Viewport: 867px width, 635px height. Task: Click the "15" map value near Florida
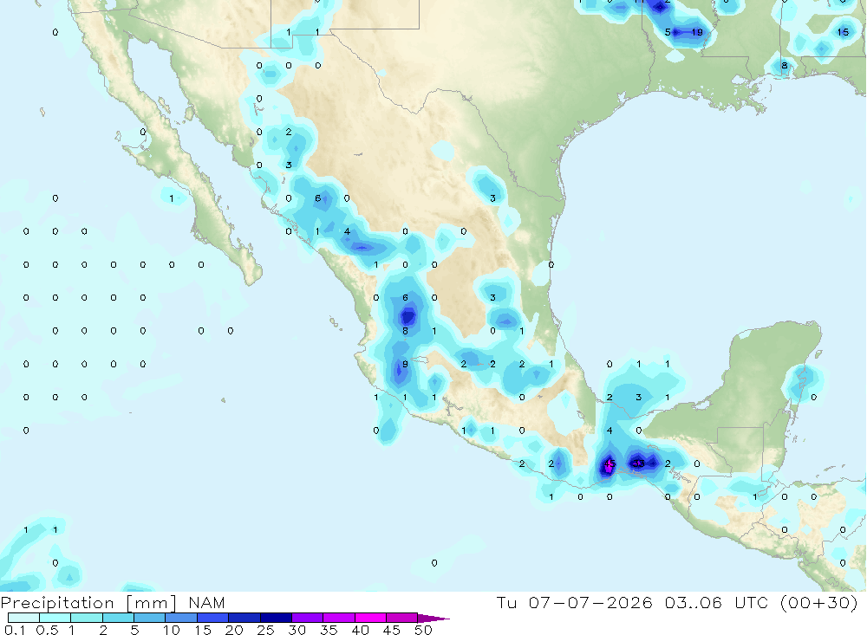pyautogui.click(x=843, y=32)
